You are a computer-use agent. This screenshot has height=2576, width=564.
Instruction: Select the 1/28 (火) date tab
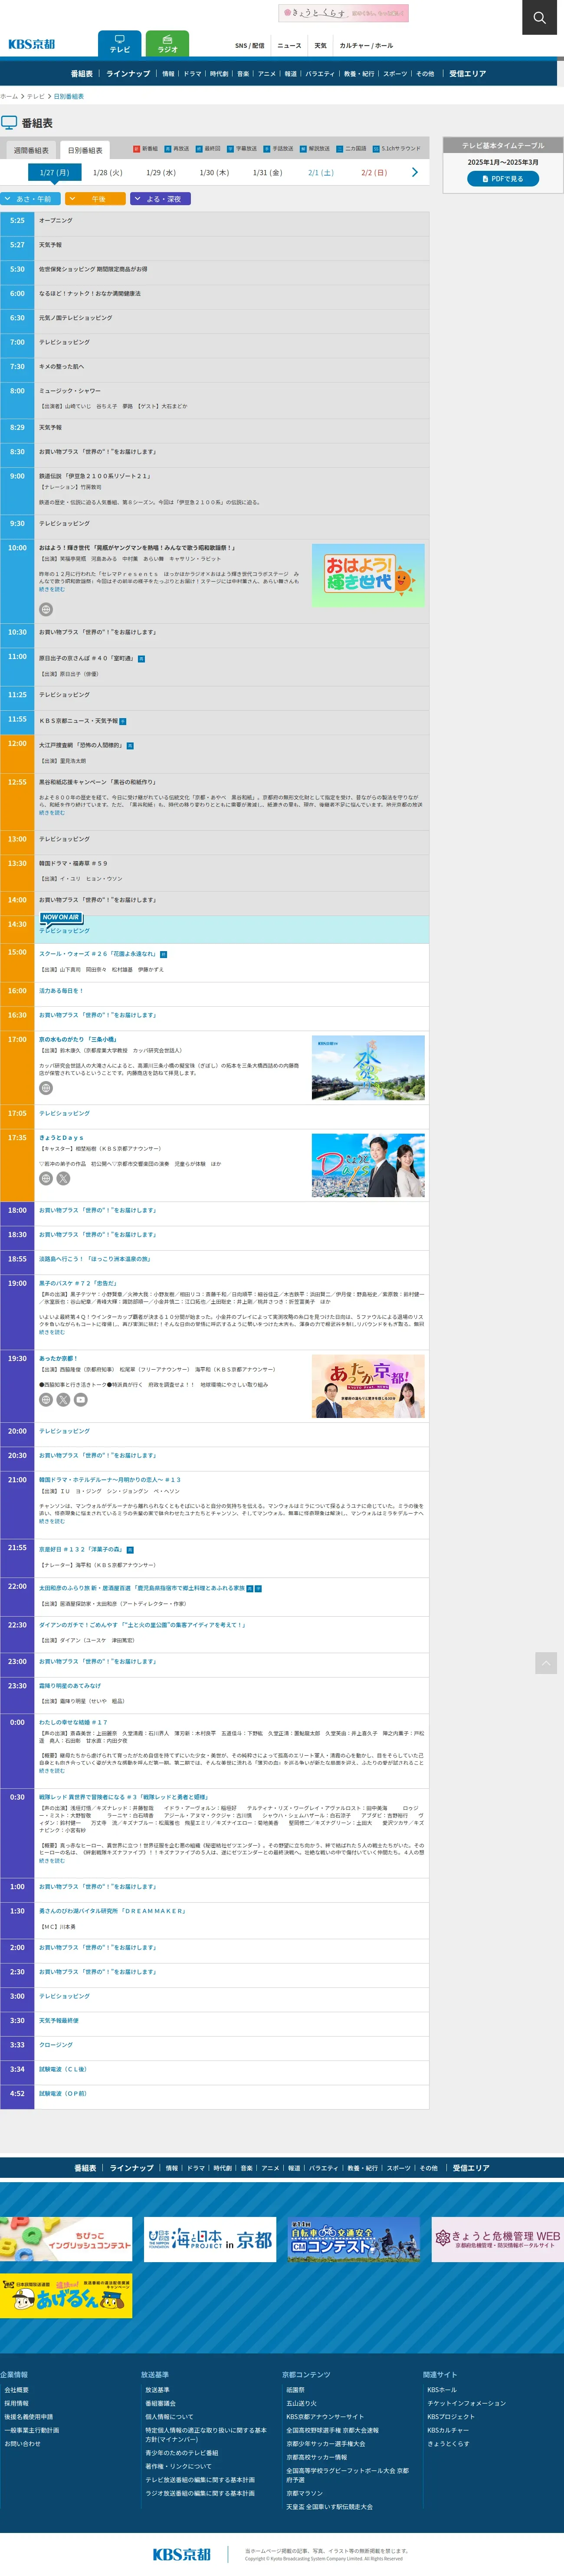108,172
